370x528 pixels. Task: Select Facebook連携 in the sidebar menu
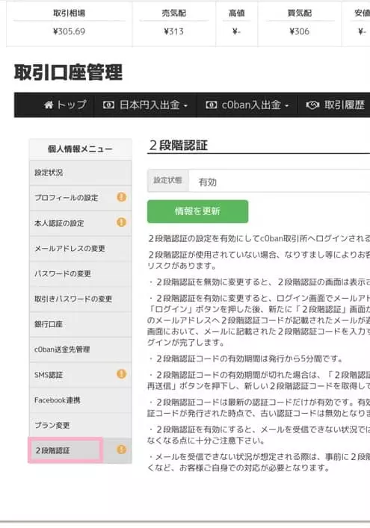click(81, 400)
